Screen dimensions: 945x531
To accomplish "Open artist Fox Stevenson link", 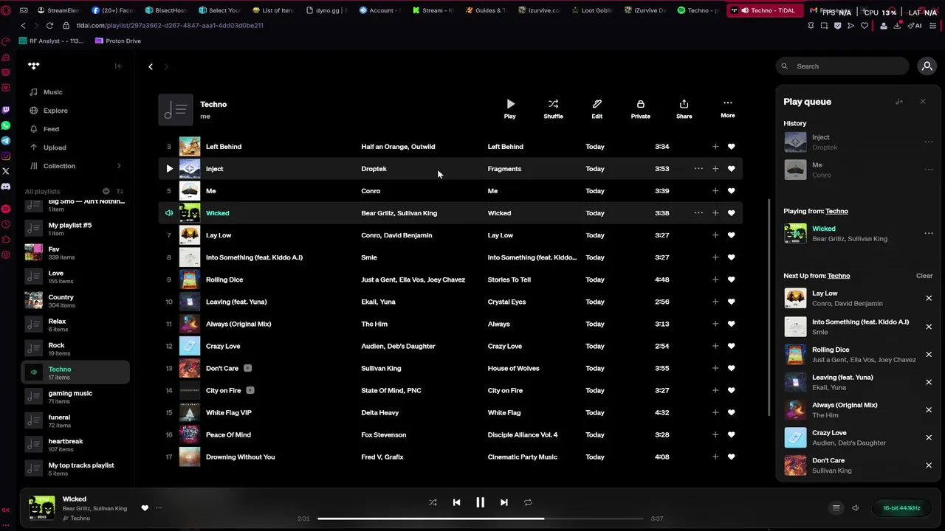I will [383, 434].
